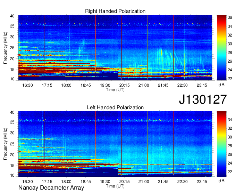
Task: Click the left-handed plot's color bar
Action: tap(221, 144)
